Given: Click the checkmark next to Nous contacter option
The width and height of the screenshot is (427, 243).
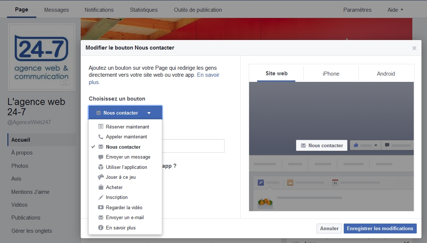Looking at the screenshot, I should (x=93, y=146).
